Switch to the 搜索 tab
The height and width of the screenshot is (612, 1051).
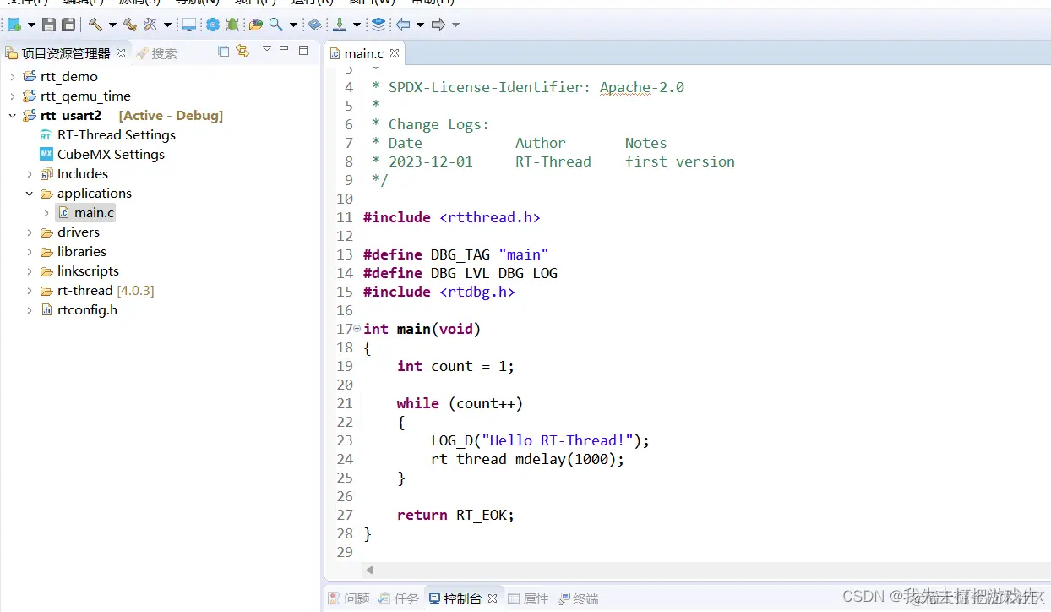[x=156, y=52]
